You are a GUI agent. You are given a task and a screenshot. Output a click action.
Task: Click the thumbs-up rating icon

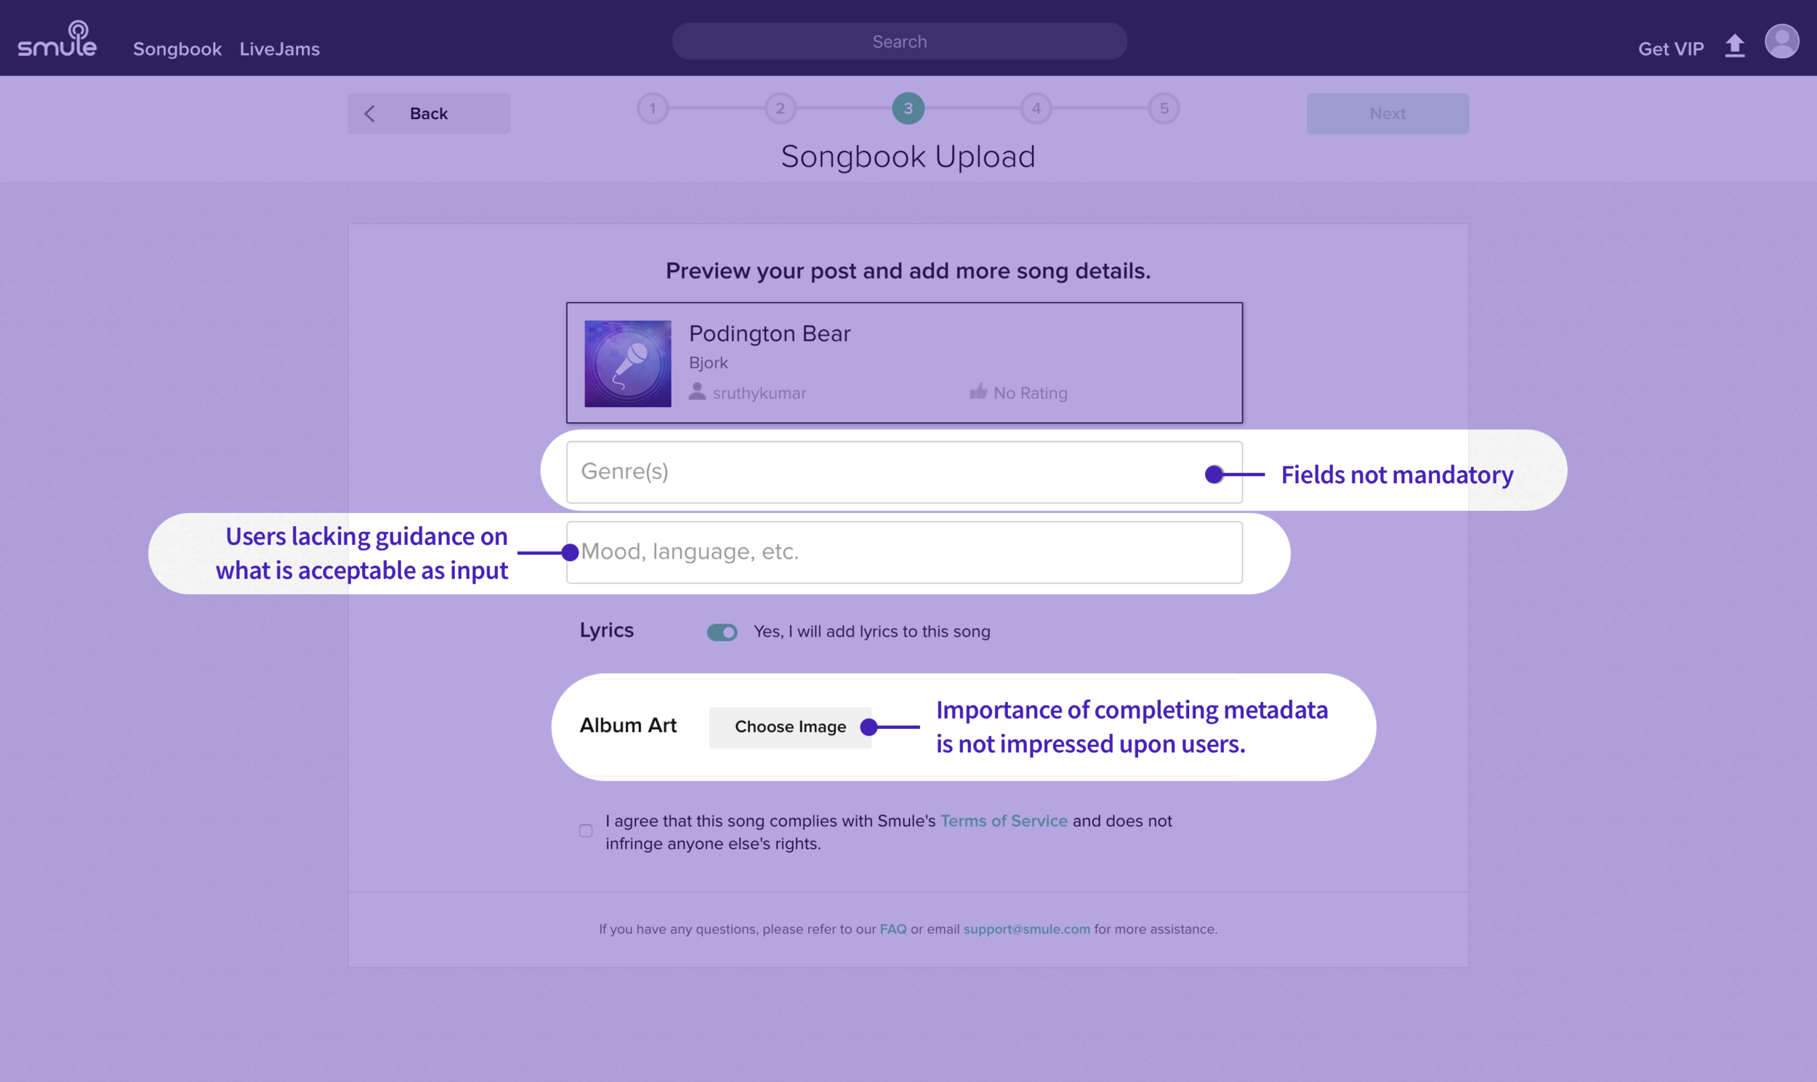click(x=978, y=392)
